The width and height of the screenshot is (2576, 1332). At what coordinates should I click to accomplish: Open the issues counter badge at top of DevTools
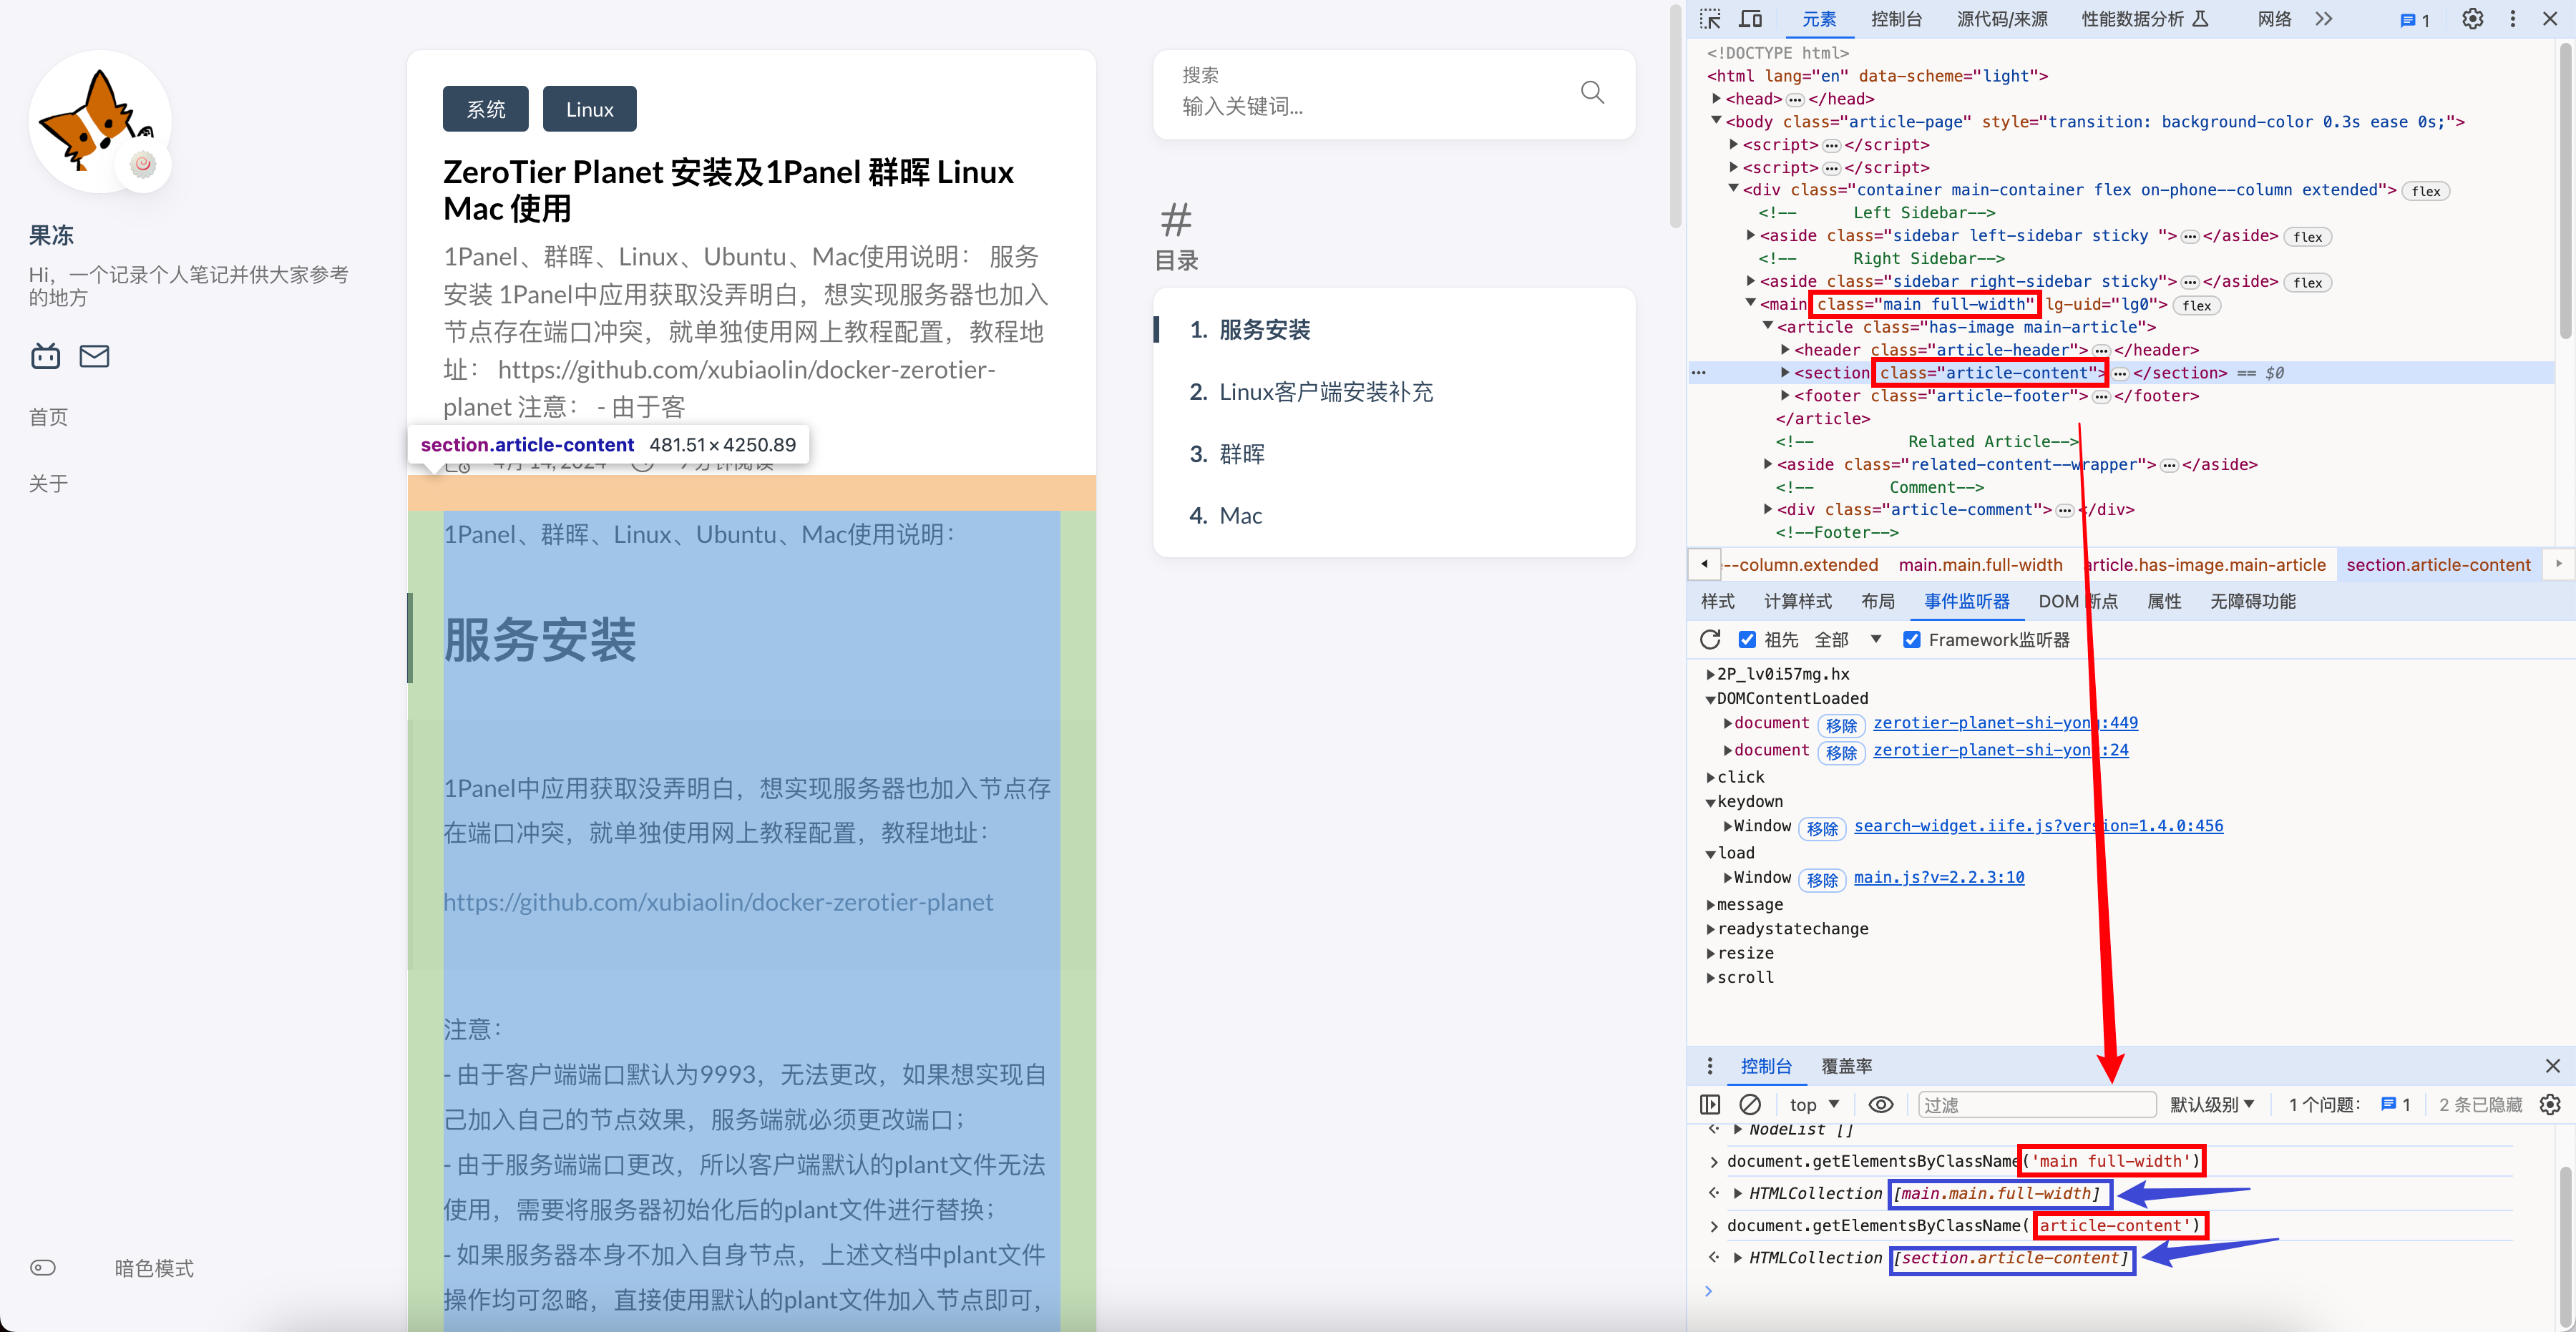coord(2414,20)
